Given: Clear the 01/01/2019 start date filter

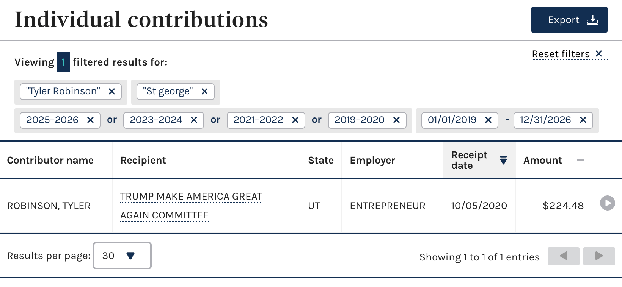Looking at the screenshot, I should (488, 120).
